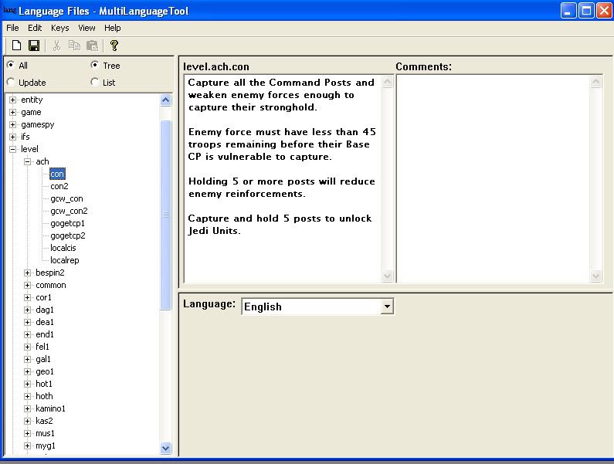Image resolution: width=614 pixels, height=464 pixels.
Task: Click the Help question mark icon
Action: pyautogui.click(x=114, y=46)
